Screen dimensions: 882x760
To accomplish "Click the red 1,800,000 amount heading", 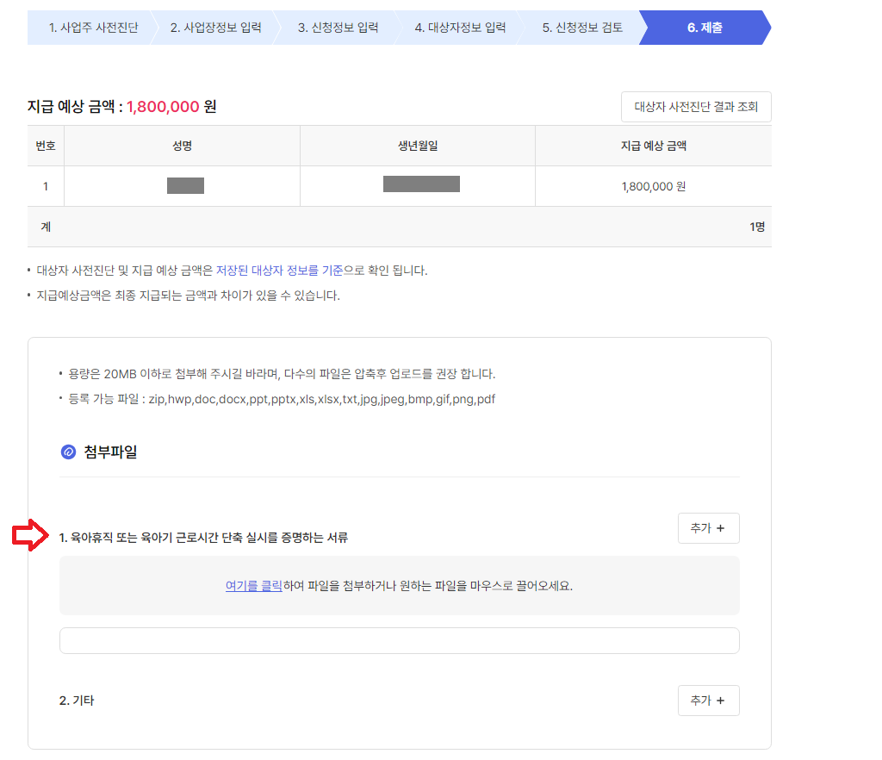I will (x=163, y=107).
